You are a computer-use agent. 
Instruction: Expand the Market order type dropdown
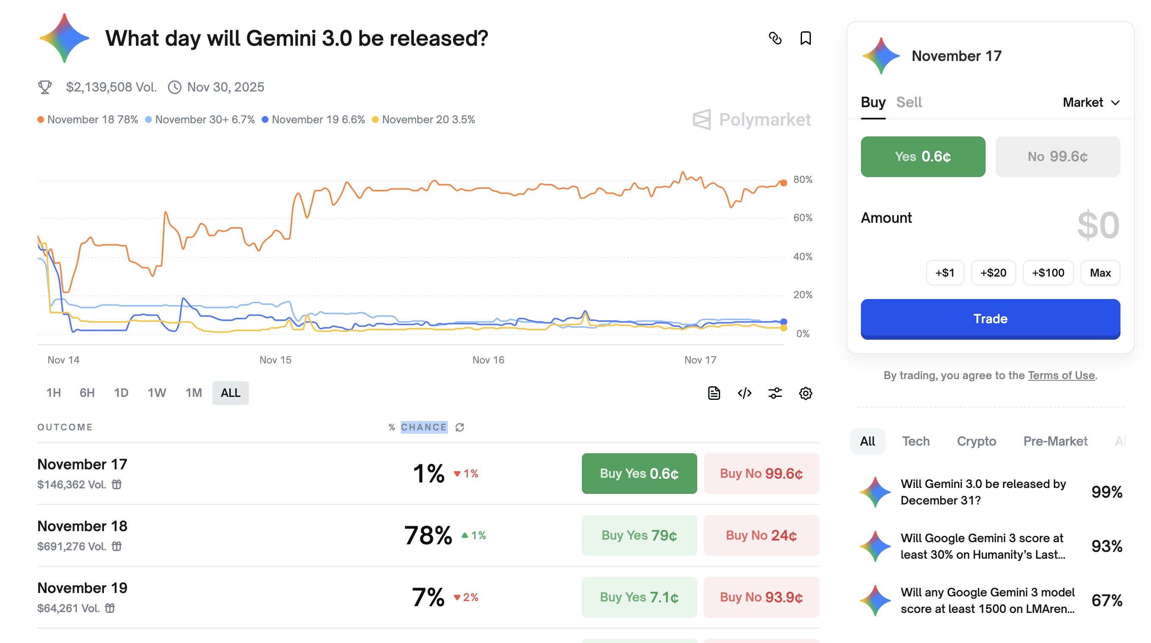pos(1091,103)
